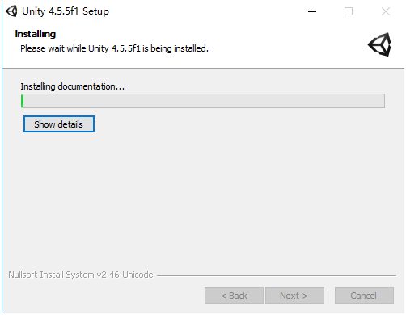Screen dimensions: 406x315
Task: Click the grayed-out Next button
Action: point(294,296)
